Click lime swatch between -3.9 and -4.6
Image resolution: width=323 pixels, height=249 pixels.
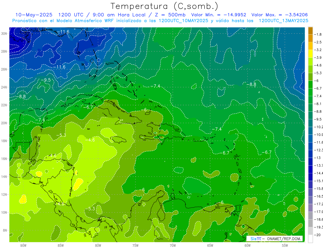(x=310, y=61)
